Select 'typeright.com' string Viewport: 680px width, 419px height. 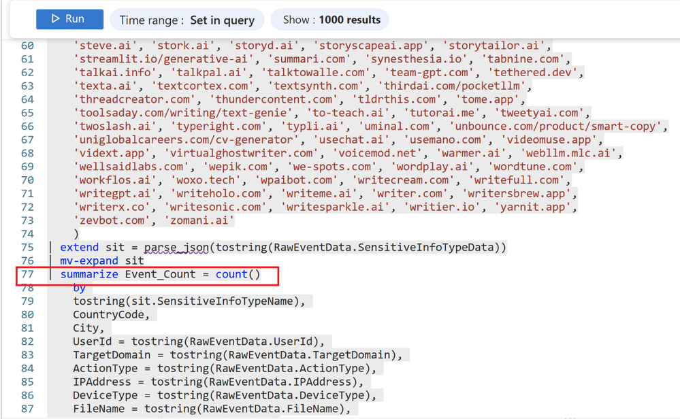click(x=218, y=126)
